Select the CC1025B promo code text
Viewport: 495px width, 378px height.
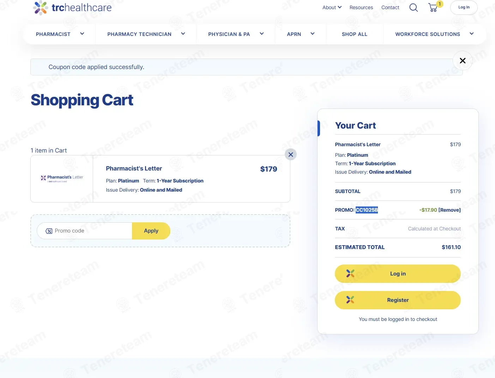coord(367,210)
